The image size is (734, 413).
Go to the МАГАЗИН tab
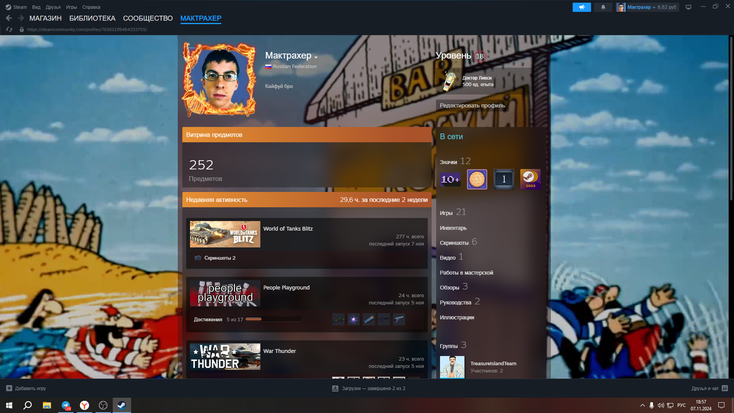45,18
